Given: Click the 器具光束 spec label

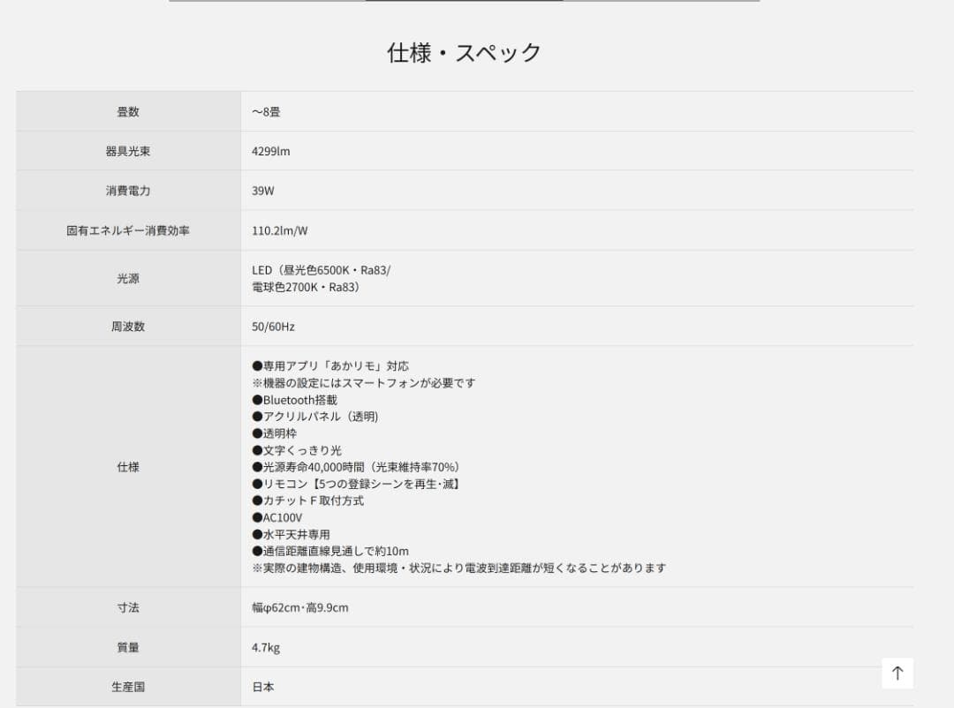Looking at the screenshot, I should pos(126,150).
